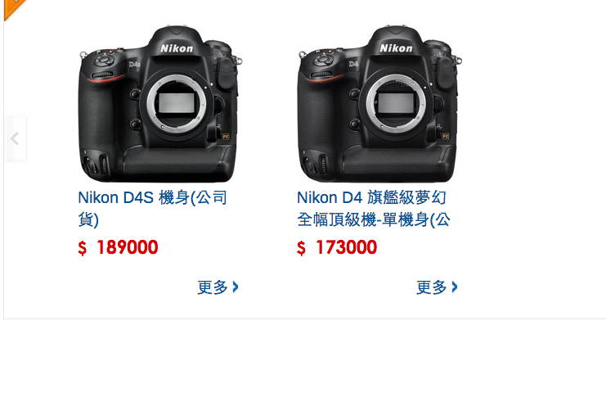Screen dimensions: 606x393
Task: Click the Nikon logo on the D4S camera
Action: (x=177, y=48)
